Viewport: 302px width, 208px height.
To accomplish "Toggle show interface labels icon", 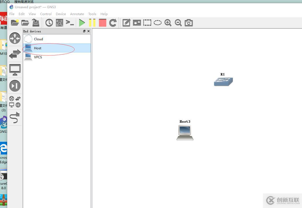I will [x=60, y=23].
